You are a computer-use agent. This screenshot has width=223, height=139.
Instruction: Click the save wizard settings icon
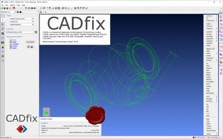[x=32, y=47]
